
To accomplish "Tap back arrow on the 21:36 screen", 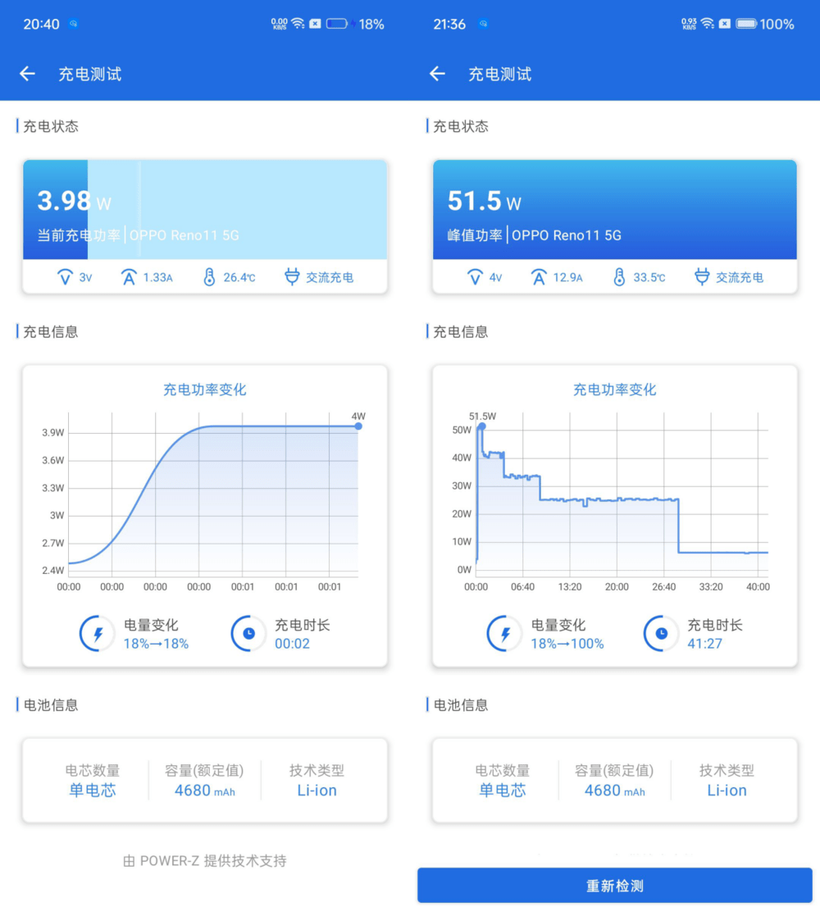I will point(437,74).
